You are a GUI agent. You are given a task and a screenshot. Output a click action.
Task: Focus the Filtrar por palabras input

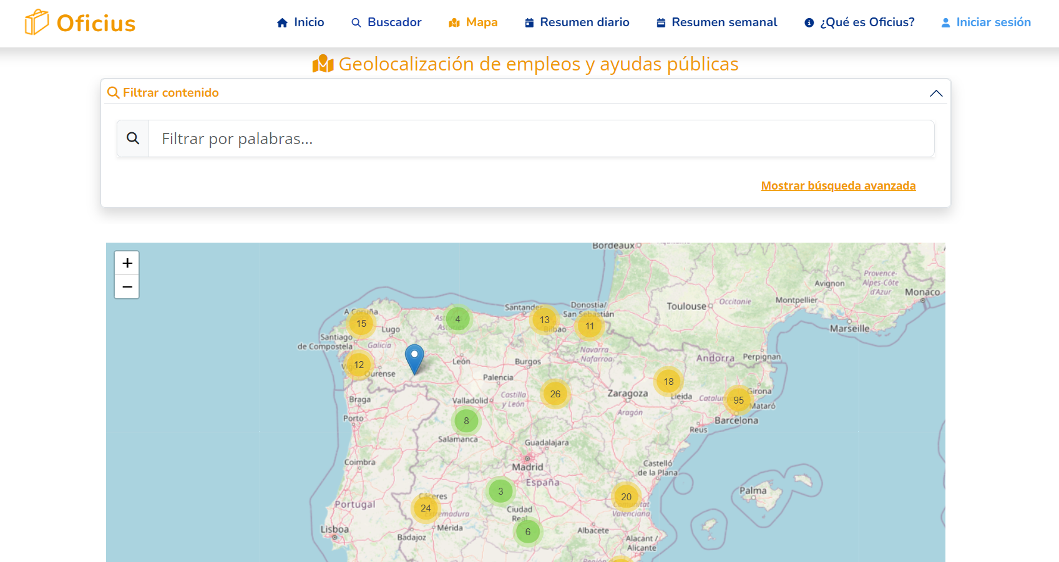tap(541, 138)
